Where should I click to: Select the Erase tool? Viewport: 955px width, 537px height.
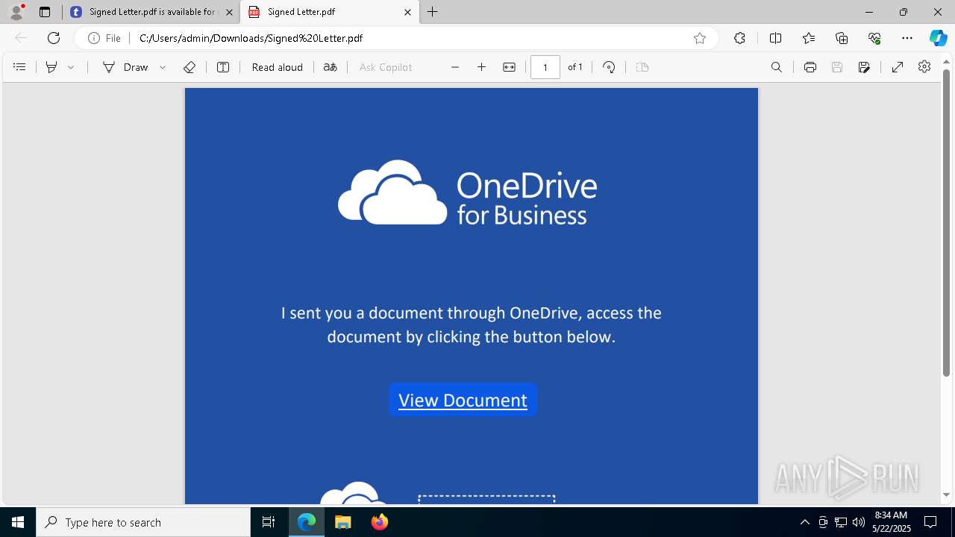(x=190, y=67)
